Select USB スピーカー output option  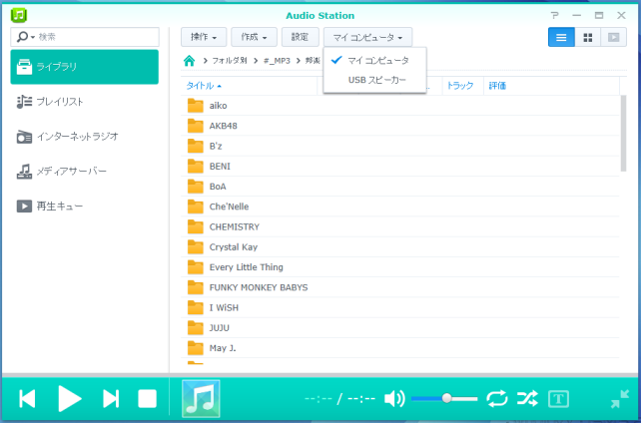click(x=374, y=80)
